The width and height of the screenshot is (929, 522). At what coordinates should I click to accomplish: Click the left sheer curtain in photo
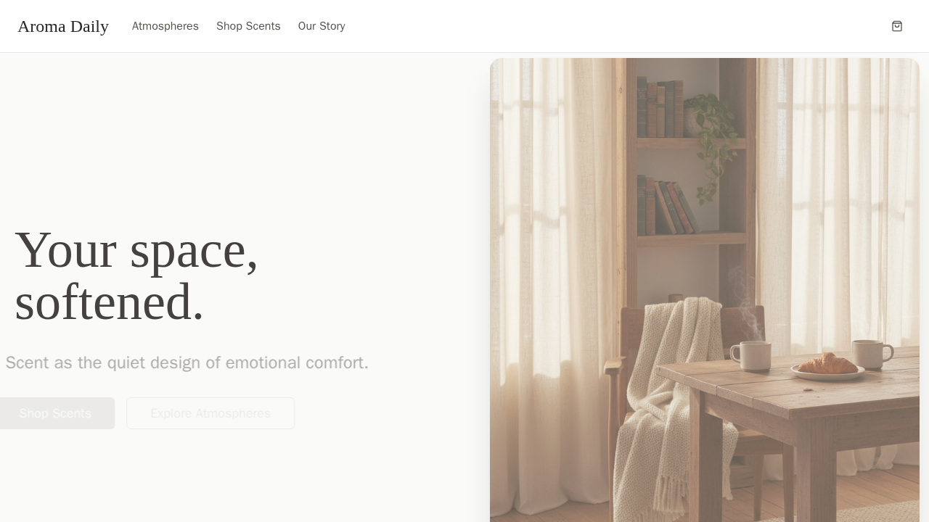pyautogui.click(x=552, y=290)
